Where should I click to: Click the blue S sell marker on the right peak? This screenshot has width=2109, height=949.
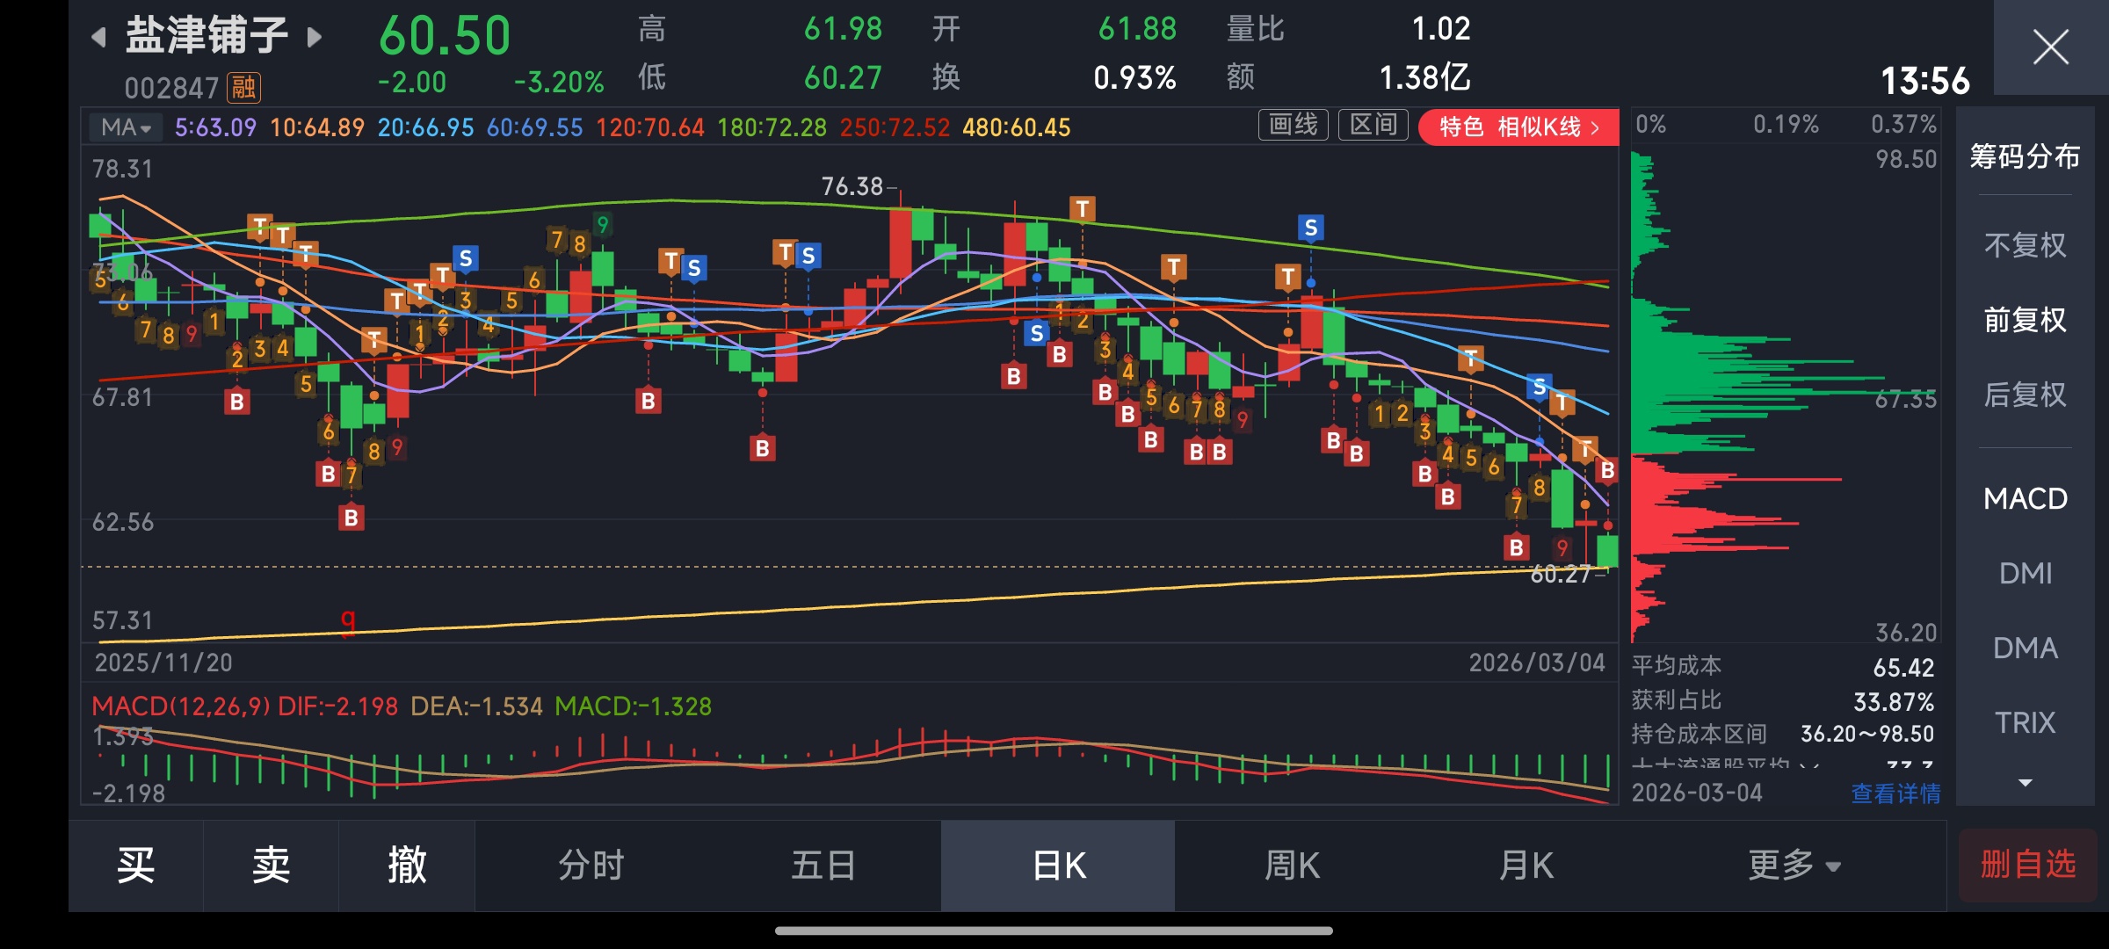(1310, 228)
